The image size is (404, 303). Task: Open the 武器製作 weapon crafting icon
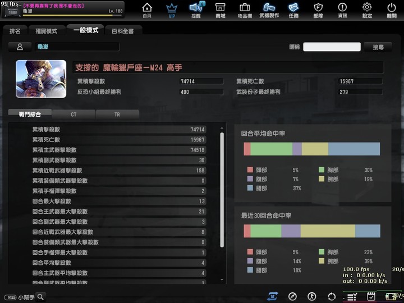[269, 10]
